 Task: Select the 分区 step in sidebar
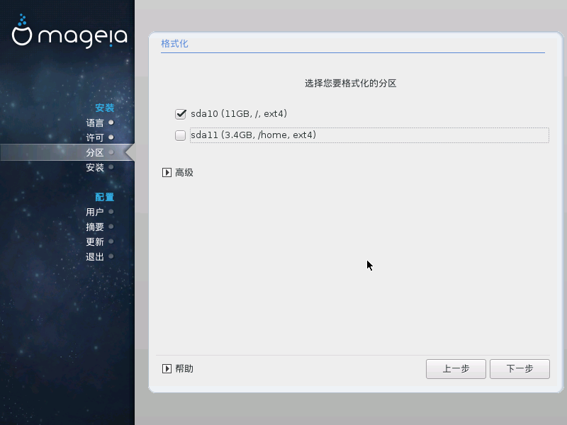(x=95, y=152)
